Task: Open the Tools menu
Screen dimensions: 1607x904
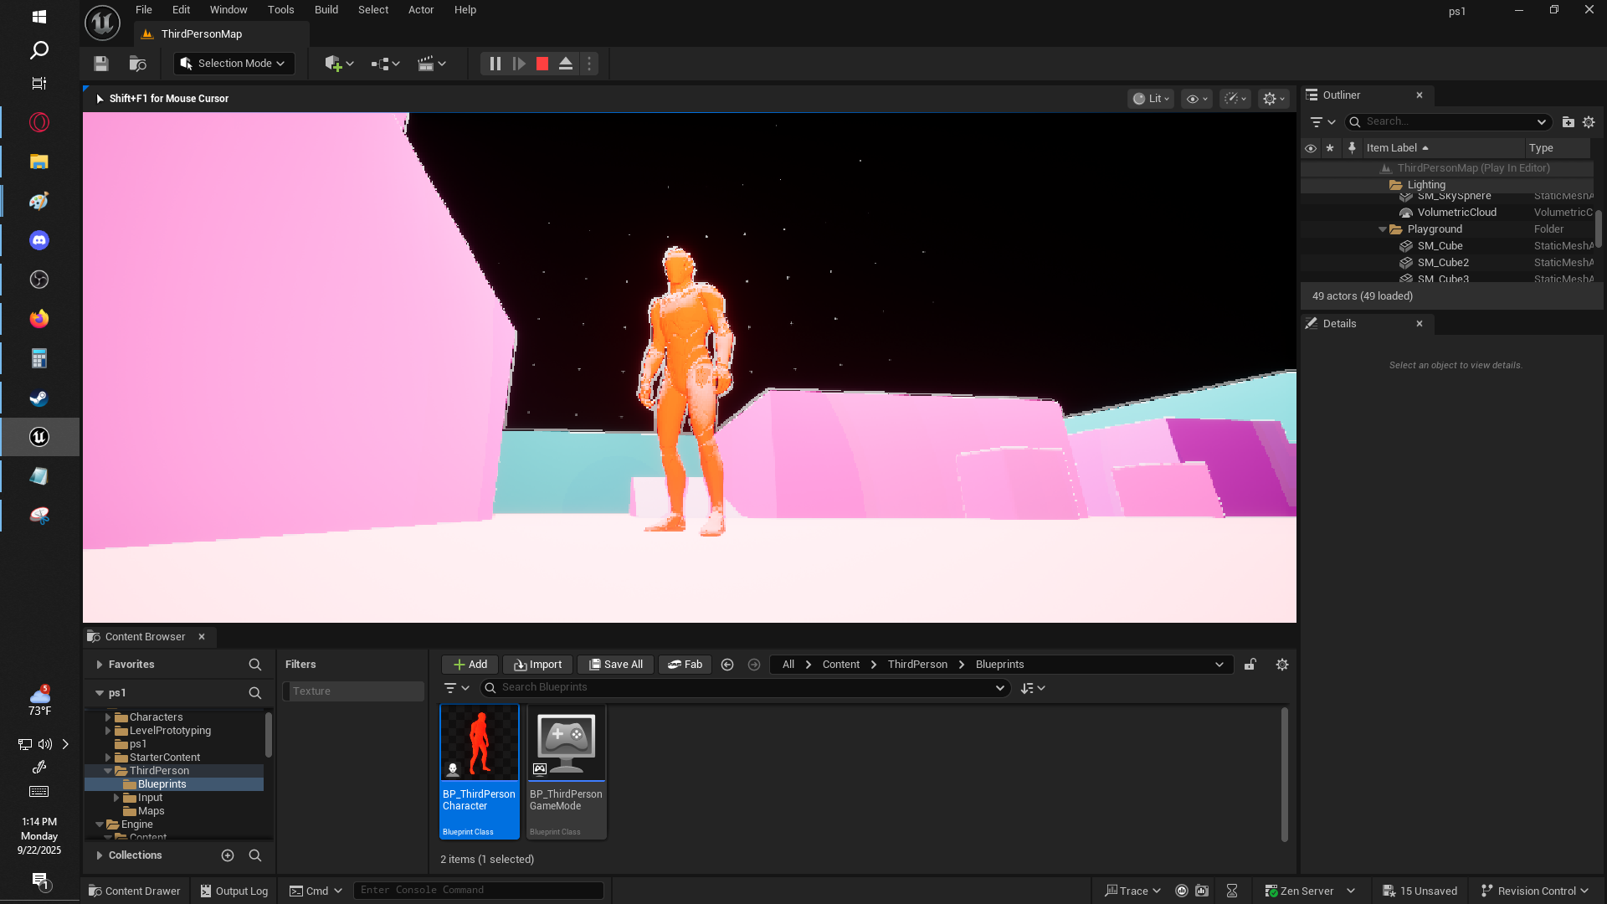Action: (280, 10)
